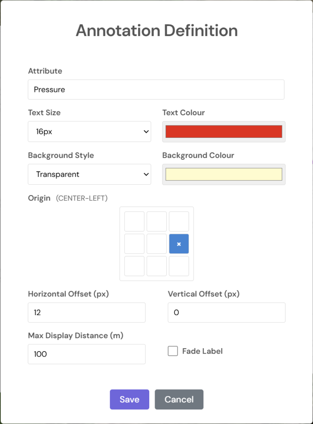Focus the Horizontal Offset input field
Viewport: 313px width, 424px height.
coord(86,313)
